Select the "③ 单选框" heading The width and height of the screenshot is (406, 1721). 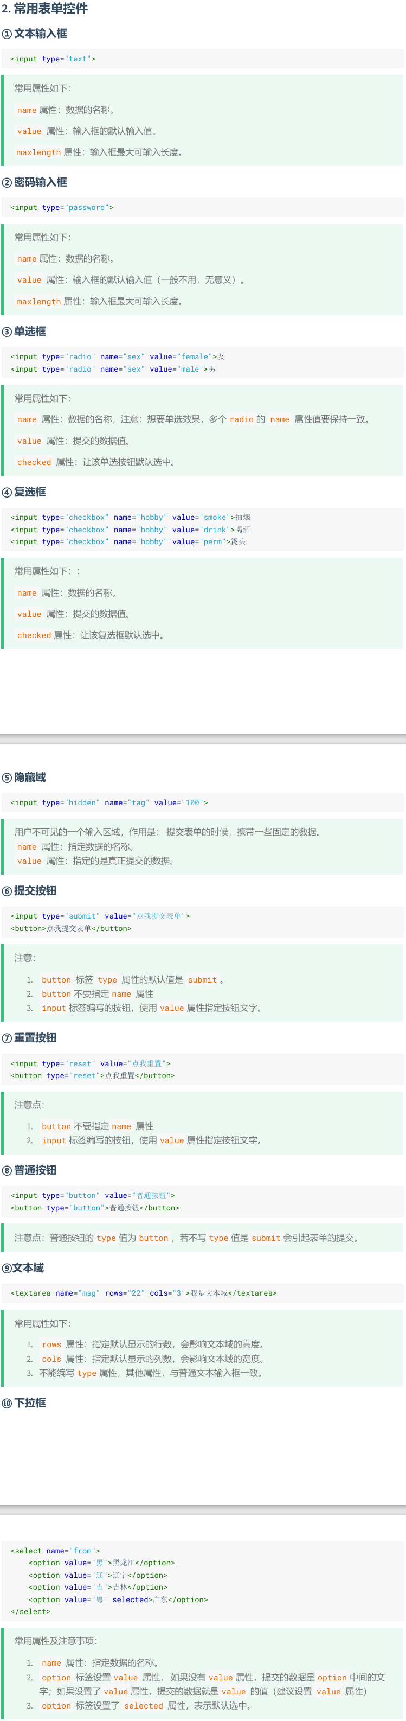(23, 332)
